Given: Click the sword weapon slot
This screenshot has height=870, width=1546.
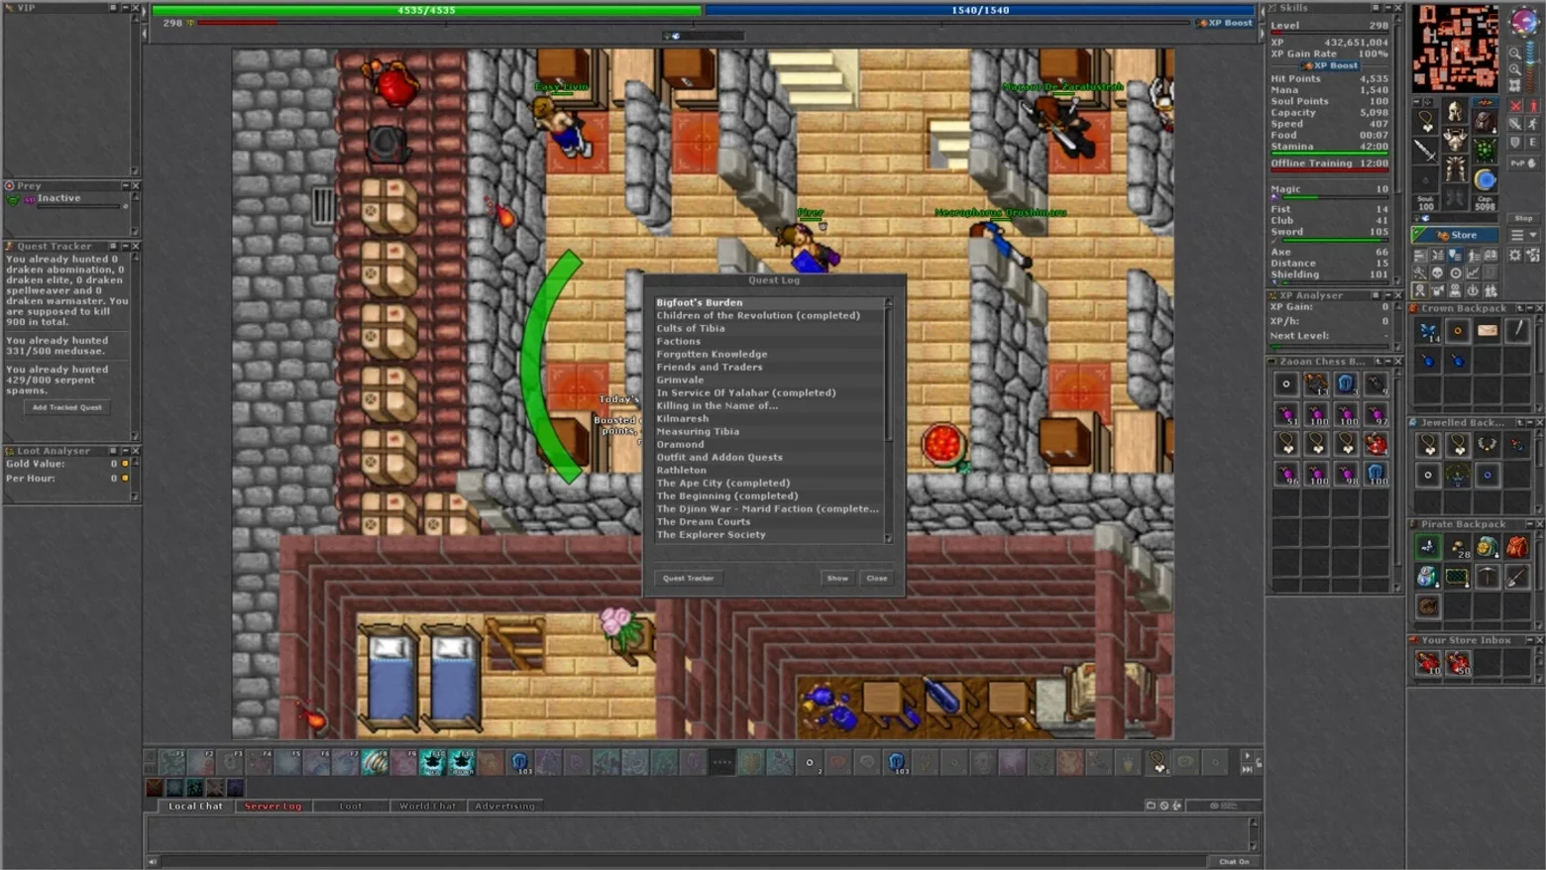Looking at the screenshot, I should 1426,151.
